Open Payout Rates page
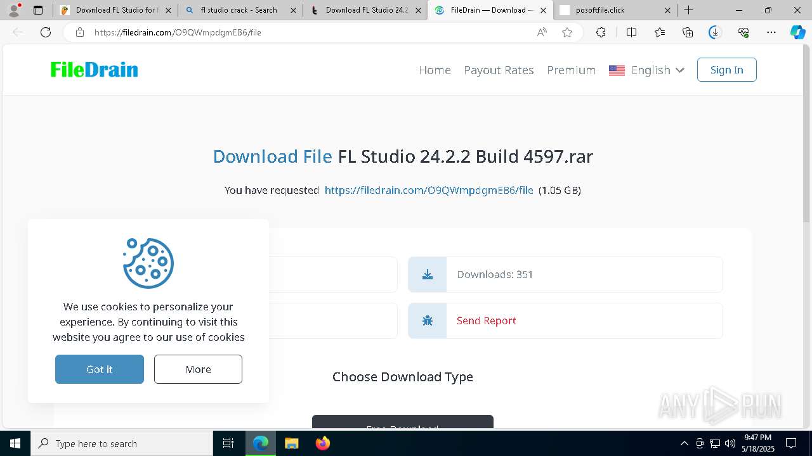Image resolution: width=812 pixels, height=456 pixels. tap(499, 70)
